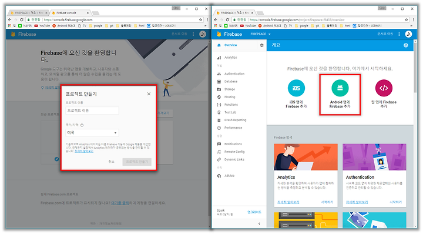The width and height of the screenshot is (423, 234).
Task: Click the 업그레이드 upgrade link
Action: [x=254, y=212]
